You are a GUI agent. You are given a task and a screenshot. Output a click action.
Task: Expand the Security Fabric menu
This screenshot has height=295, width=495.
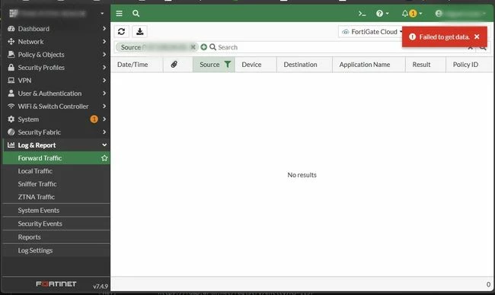(x=56, y=132)
